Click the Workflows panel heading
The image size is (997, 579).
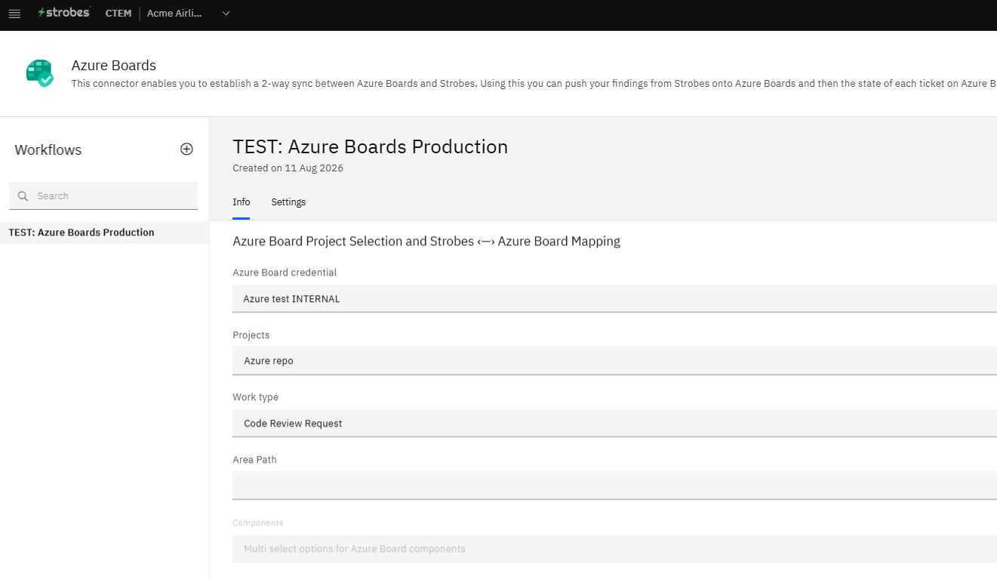pyautogui.click(x=48, y=150)
